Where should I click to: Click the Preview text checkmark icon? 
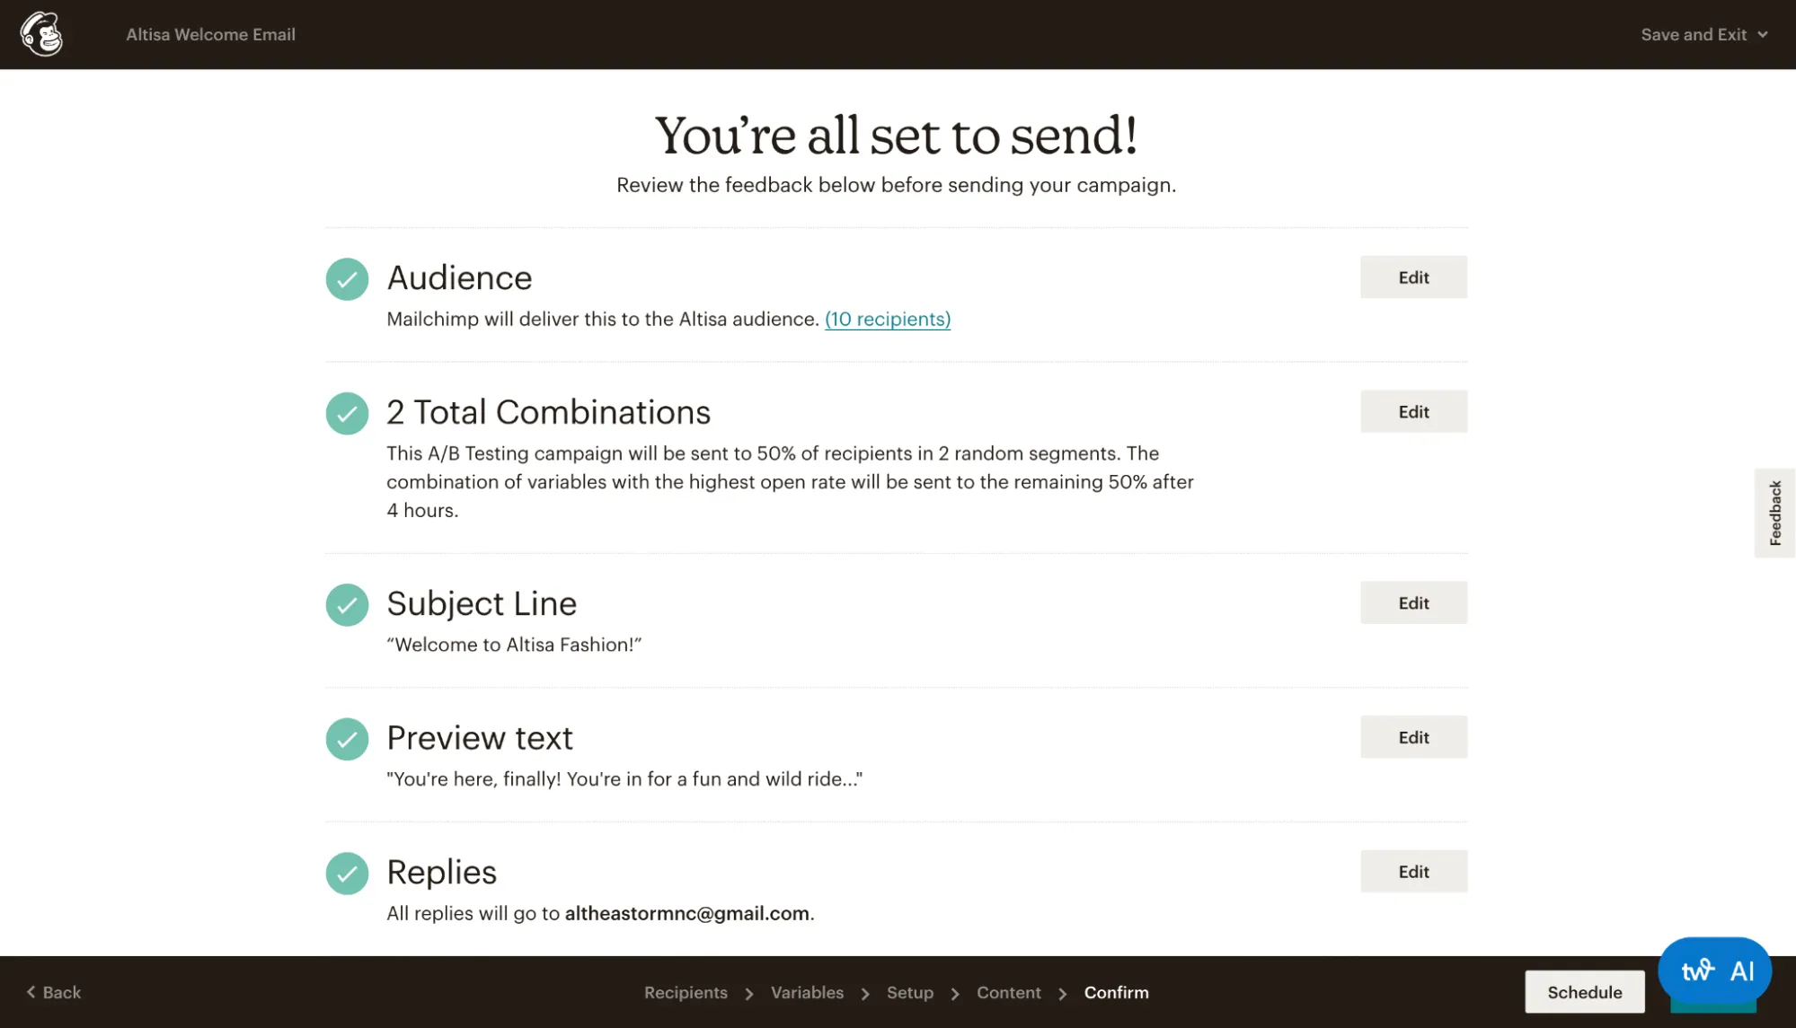(347, 739)
